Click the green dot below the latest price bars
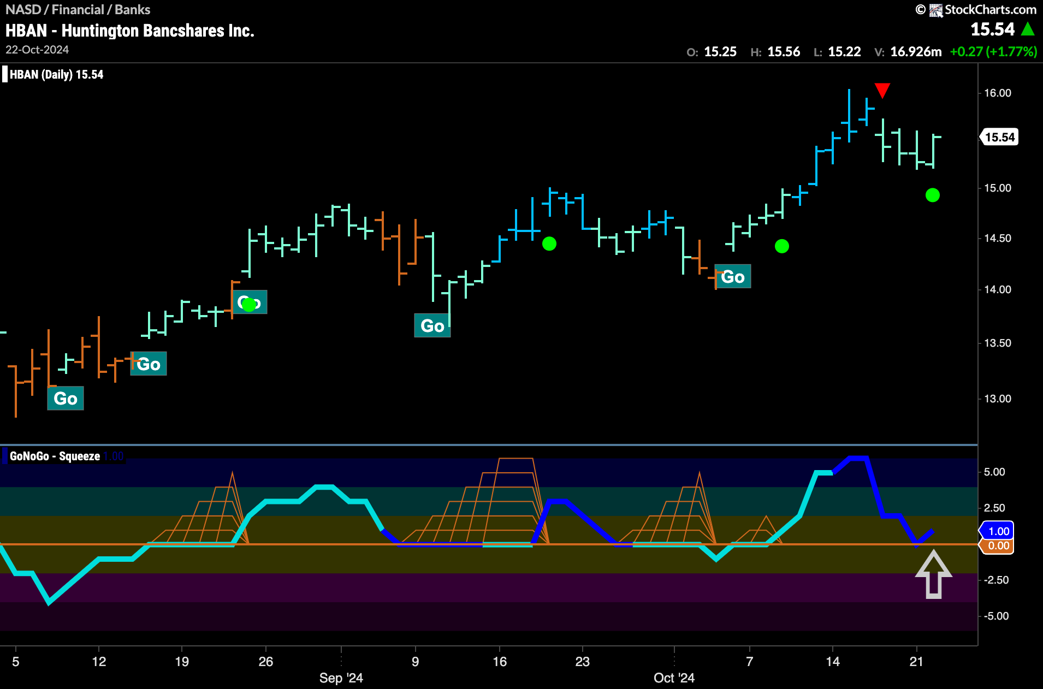Viewport: 1043px width, 689px height. (933, 195)
